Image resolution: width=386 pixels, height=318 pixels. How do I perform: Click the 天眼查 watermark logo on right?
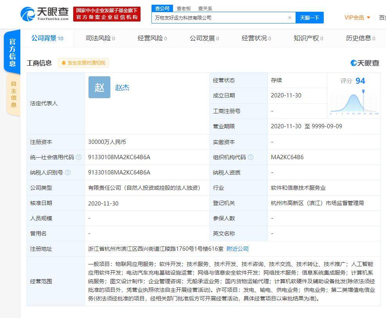(x=365, y=63)
